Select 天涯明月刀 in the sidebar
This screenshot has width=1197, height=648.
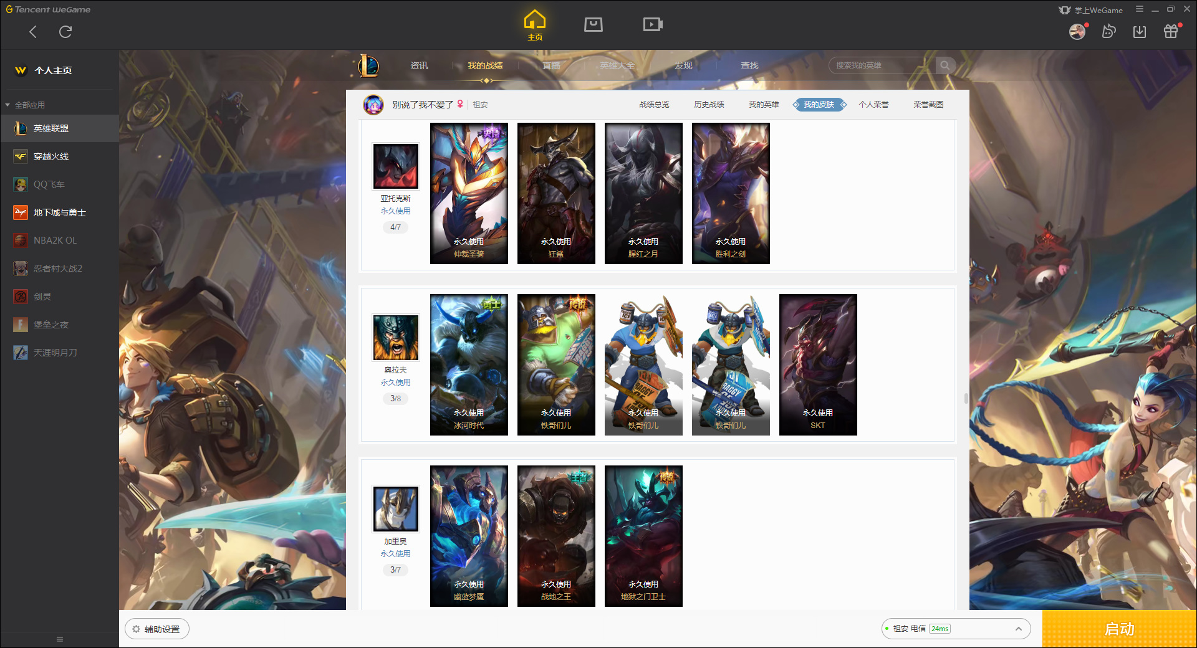(60, 353)
